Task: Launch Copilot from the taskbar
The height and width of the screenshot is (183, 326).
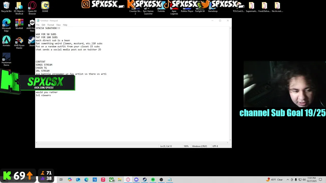Action: click(70, 180)
